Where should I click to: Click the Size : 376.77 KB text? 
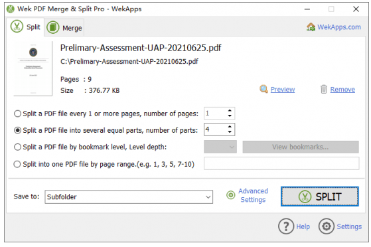pos(90,90)
